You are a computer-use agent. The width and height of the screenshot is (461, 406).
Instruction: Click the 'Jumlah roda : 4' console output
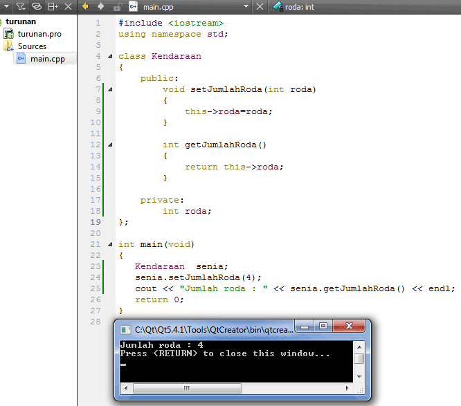(162, 345)
